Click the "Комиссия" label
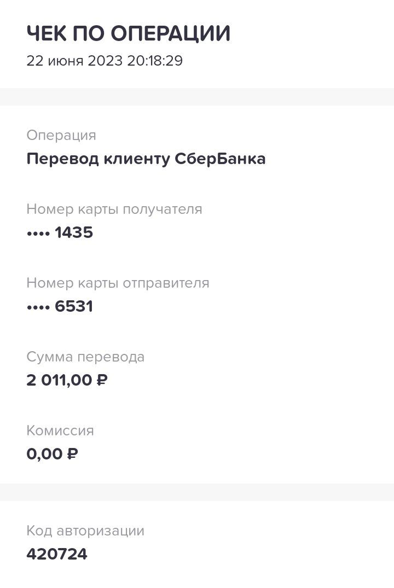The height and width of the screenshot is (588, 394). (60, 431)
